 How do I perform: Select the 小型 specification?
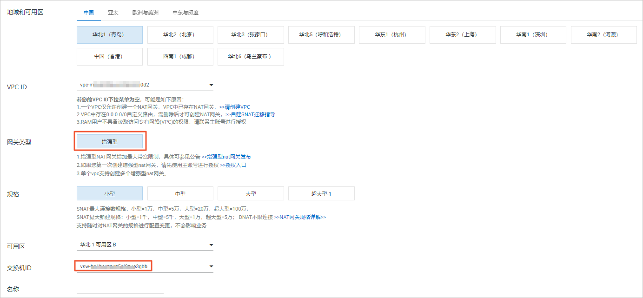tap(110, 194)
